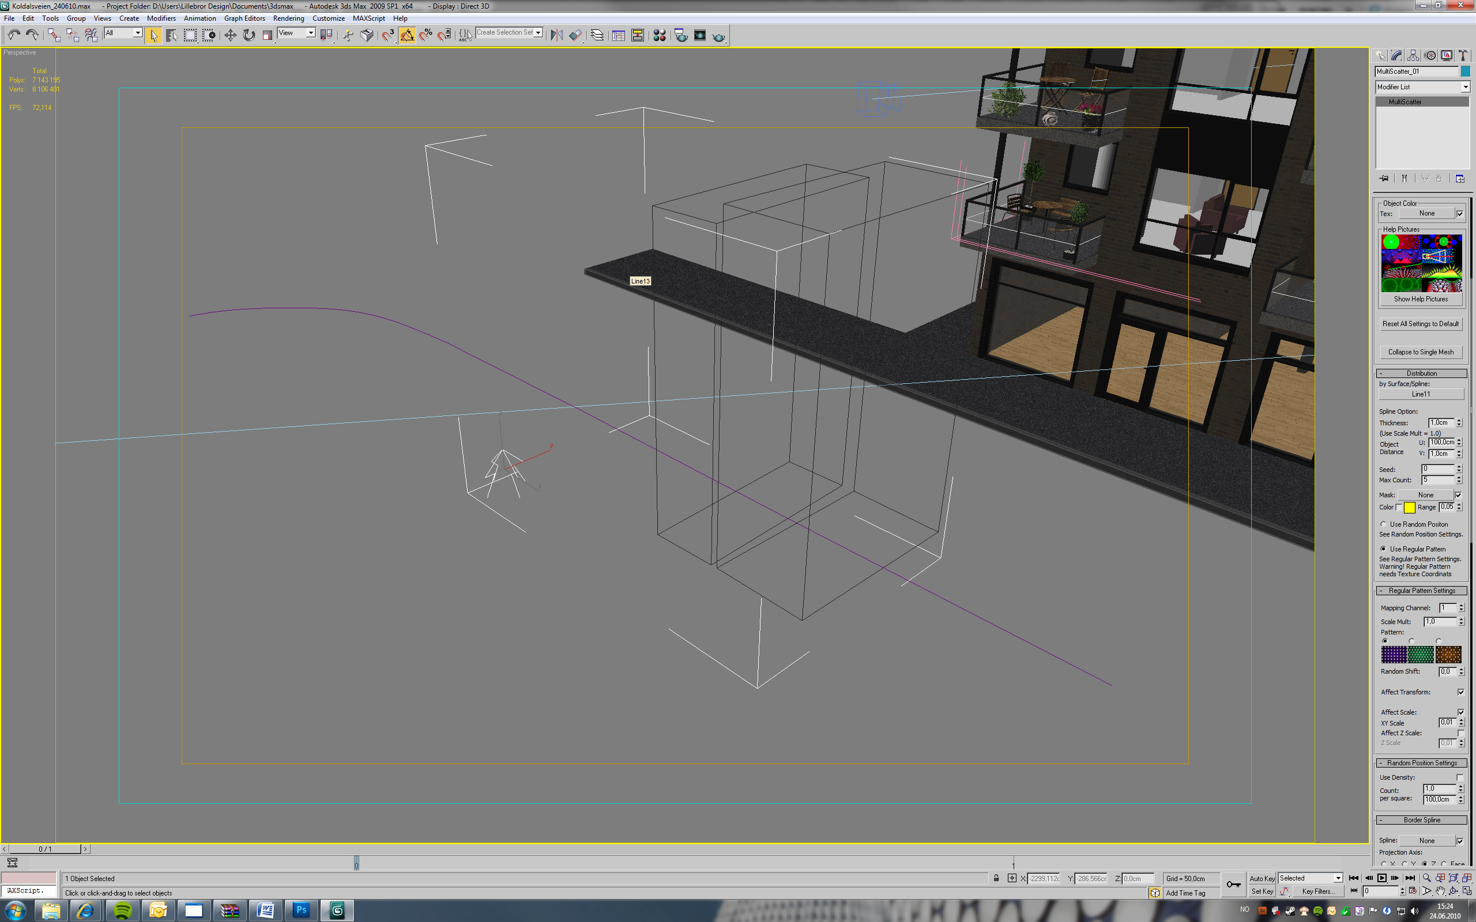Activate the Select and Link tool

point(54,35)
